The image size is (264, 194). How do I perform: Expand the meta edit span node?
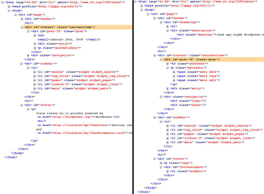174,80
